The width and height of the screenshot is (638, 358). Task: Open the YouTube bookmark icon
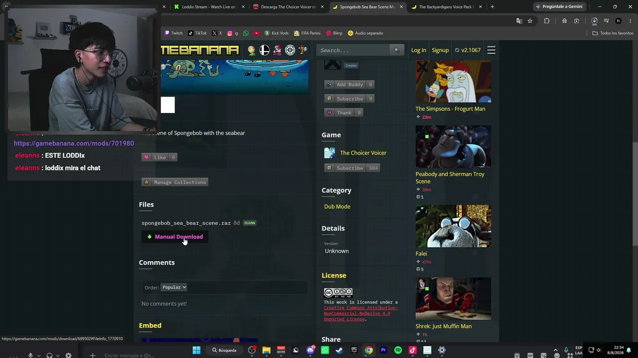256,33
